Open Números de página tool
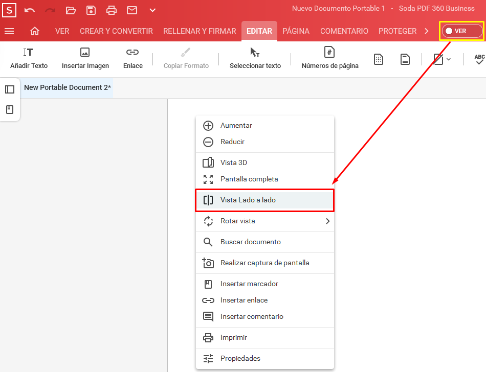The height and width of the screenshot is (372, 486). click(x=330, y=58)
